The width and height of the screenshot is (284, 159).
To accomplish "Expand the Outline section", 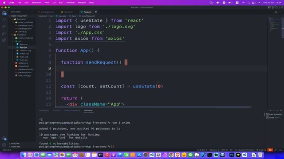I will click(15, 144).
